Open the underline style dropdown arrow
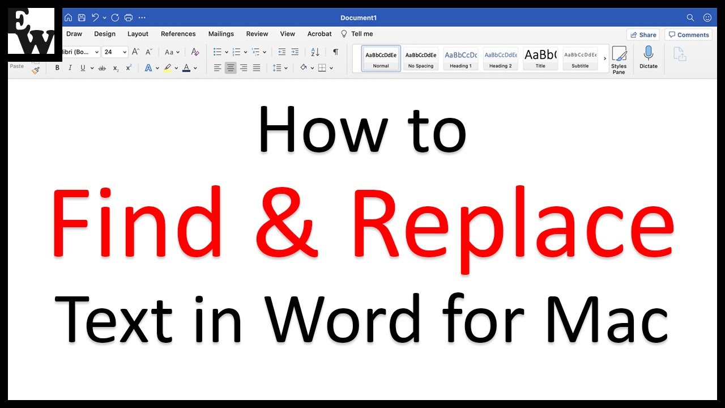This screenshot has width=725, height=408. 91,68
